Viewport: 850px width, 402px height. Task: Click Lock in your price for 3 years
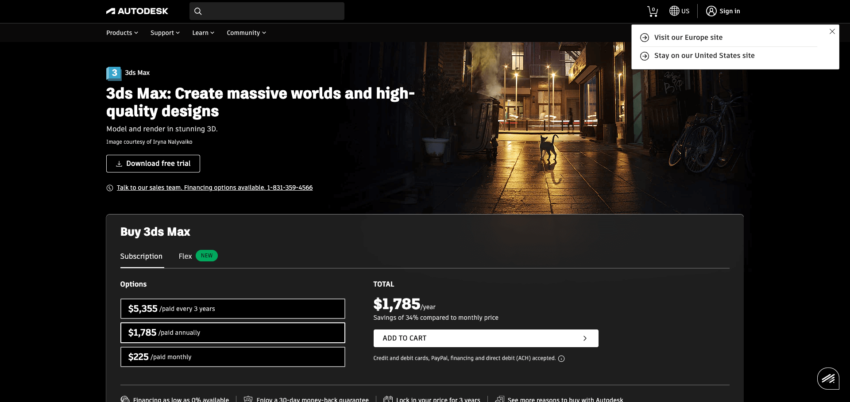[438, 399]
